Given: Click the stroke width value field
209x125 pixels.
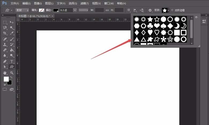Looking at the screenshot, I should point(66,10).
